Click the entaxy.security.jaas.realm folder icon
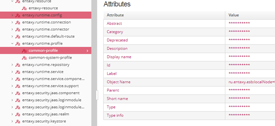The width and height of the screenshot is (275, 126). click(18, 114)
